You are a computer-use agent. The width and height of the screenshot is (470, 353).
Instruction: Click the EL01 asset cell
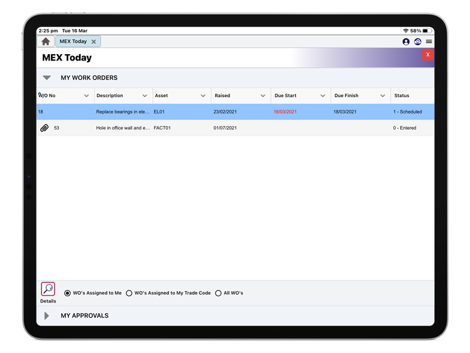tap(159, 112)
